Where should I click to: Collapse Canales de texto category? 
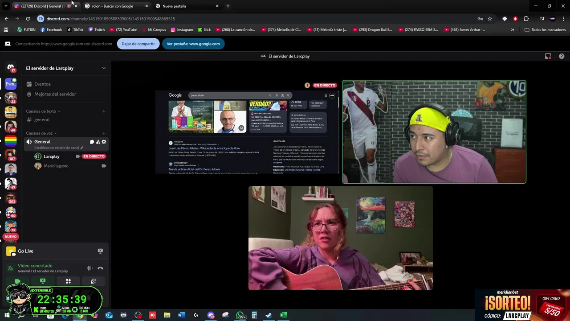click(43, 111)
